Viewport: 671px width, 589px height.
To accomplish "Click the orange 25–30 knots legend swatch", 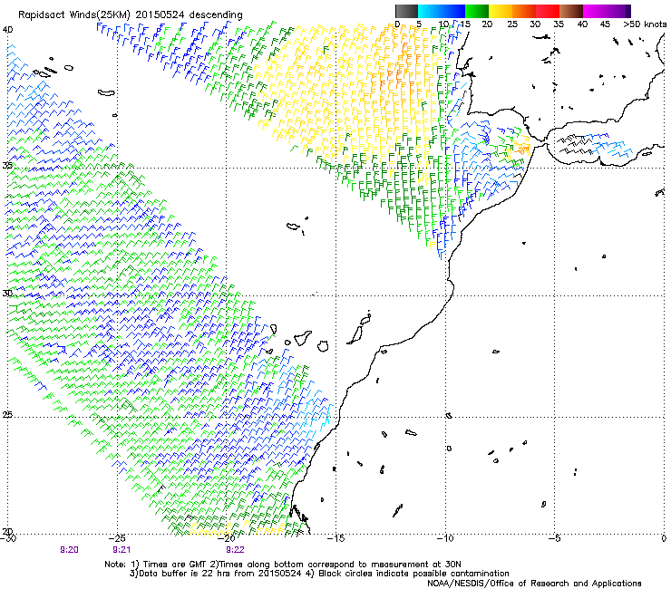I will [524, 11].
